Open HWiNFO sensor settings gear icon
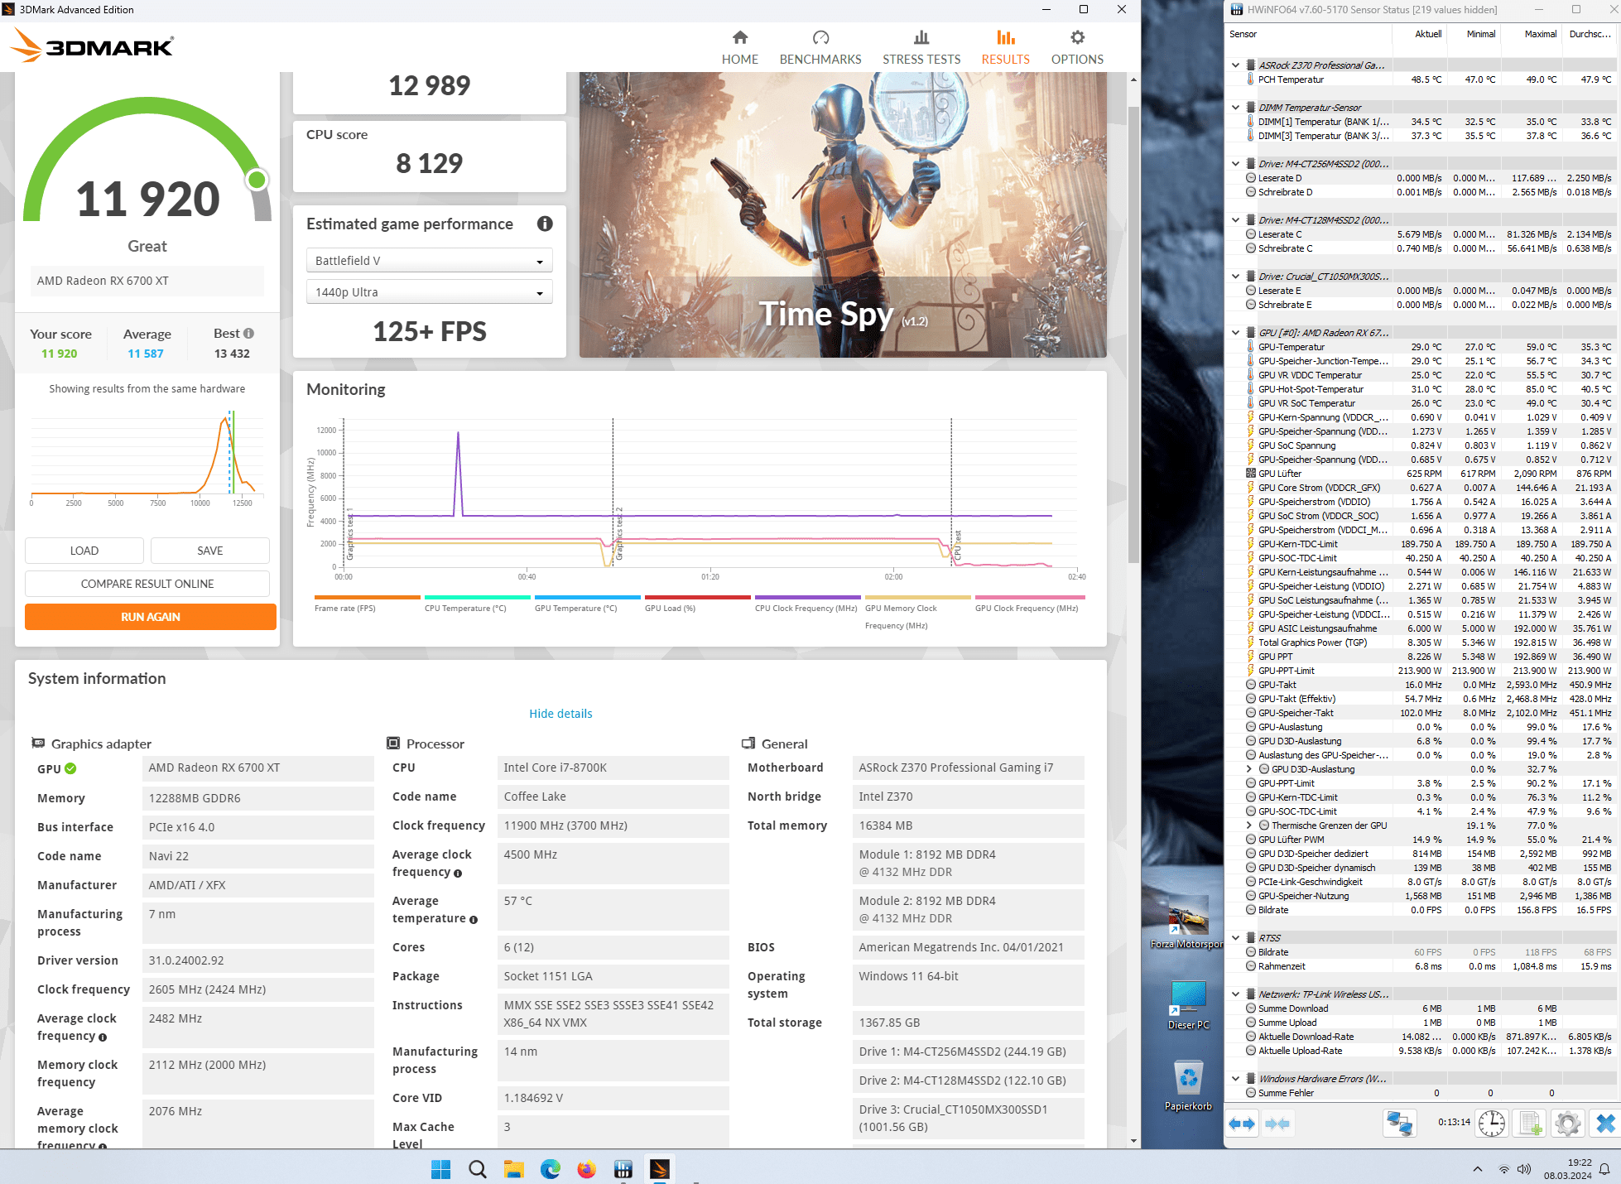 point(1567,1124)
